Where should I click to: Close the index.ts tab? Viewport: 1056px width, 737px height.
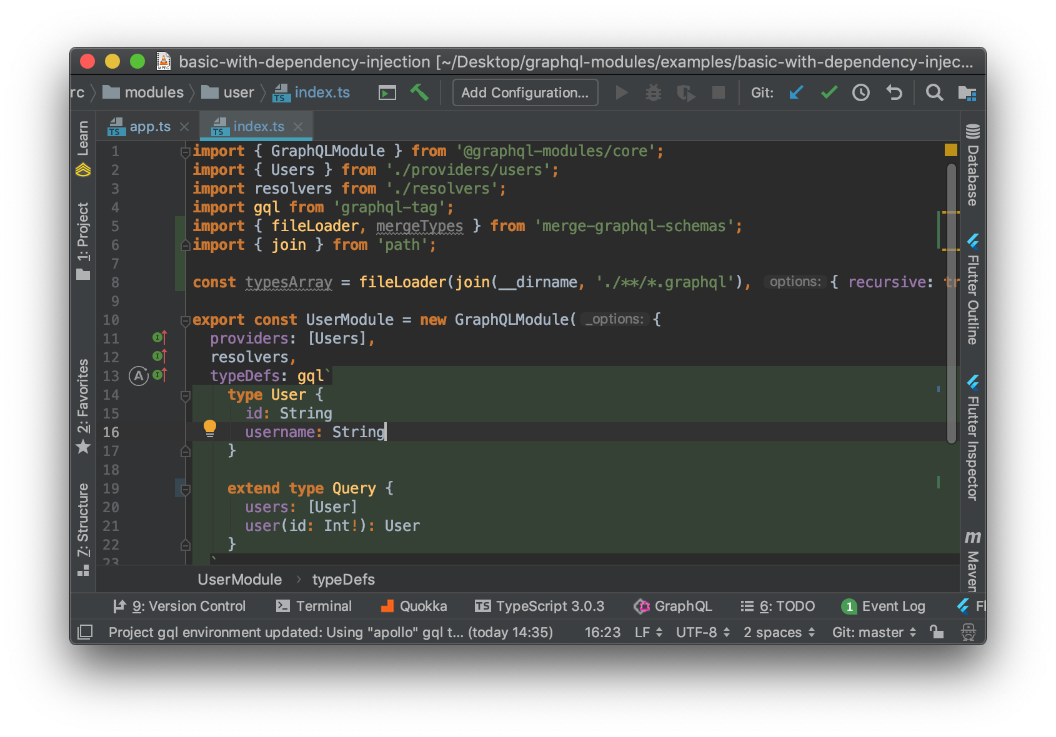coord(298,127)
